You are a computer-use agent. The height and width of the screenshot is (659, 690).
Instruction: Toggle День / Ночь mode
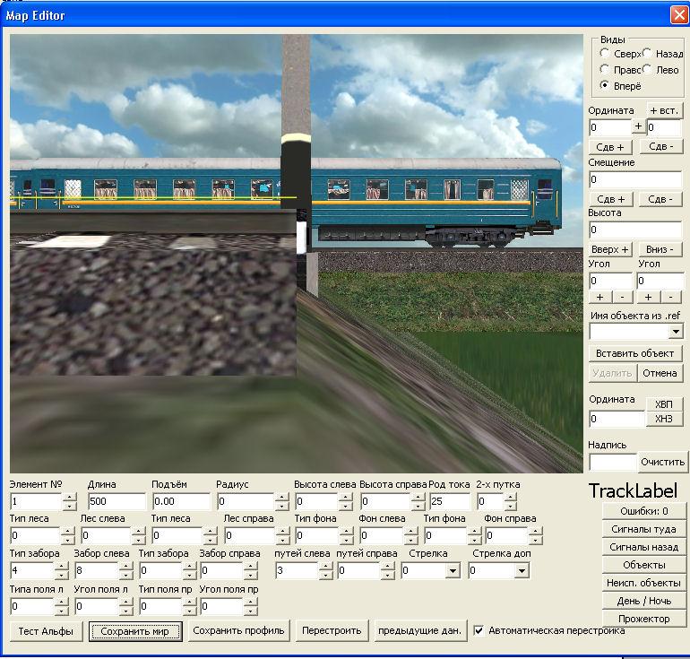pyautogui.click(x=643, y=601)
